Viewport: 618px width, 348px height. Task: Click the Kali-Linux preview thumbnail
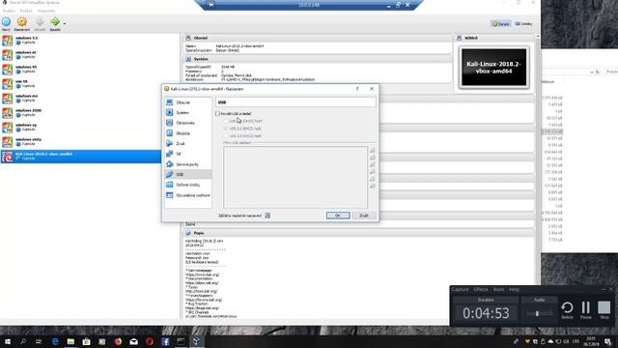tap(493, 68)
